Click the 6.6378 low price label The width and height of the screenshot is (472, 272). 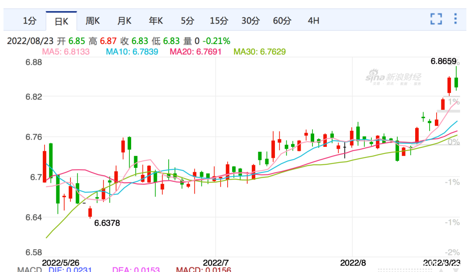point(107,223)
